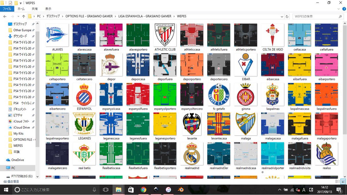Open the ファイル ribbon tab
This screenshot has width=347, height=195.
point(7,9)
